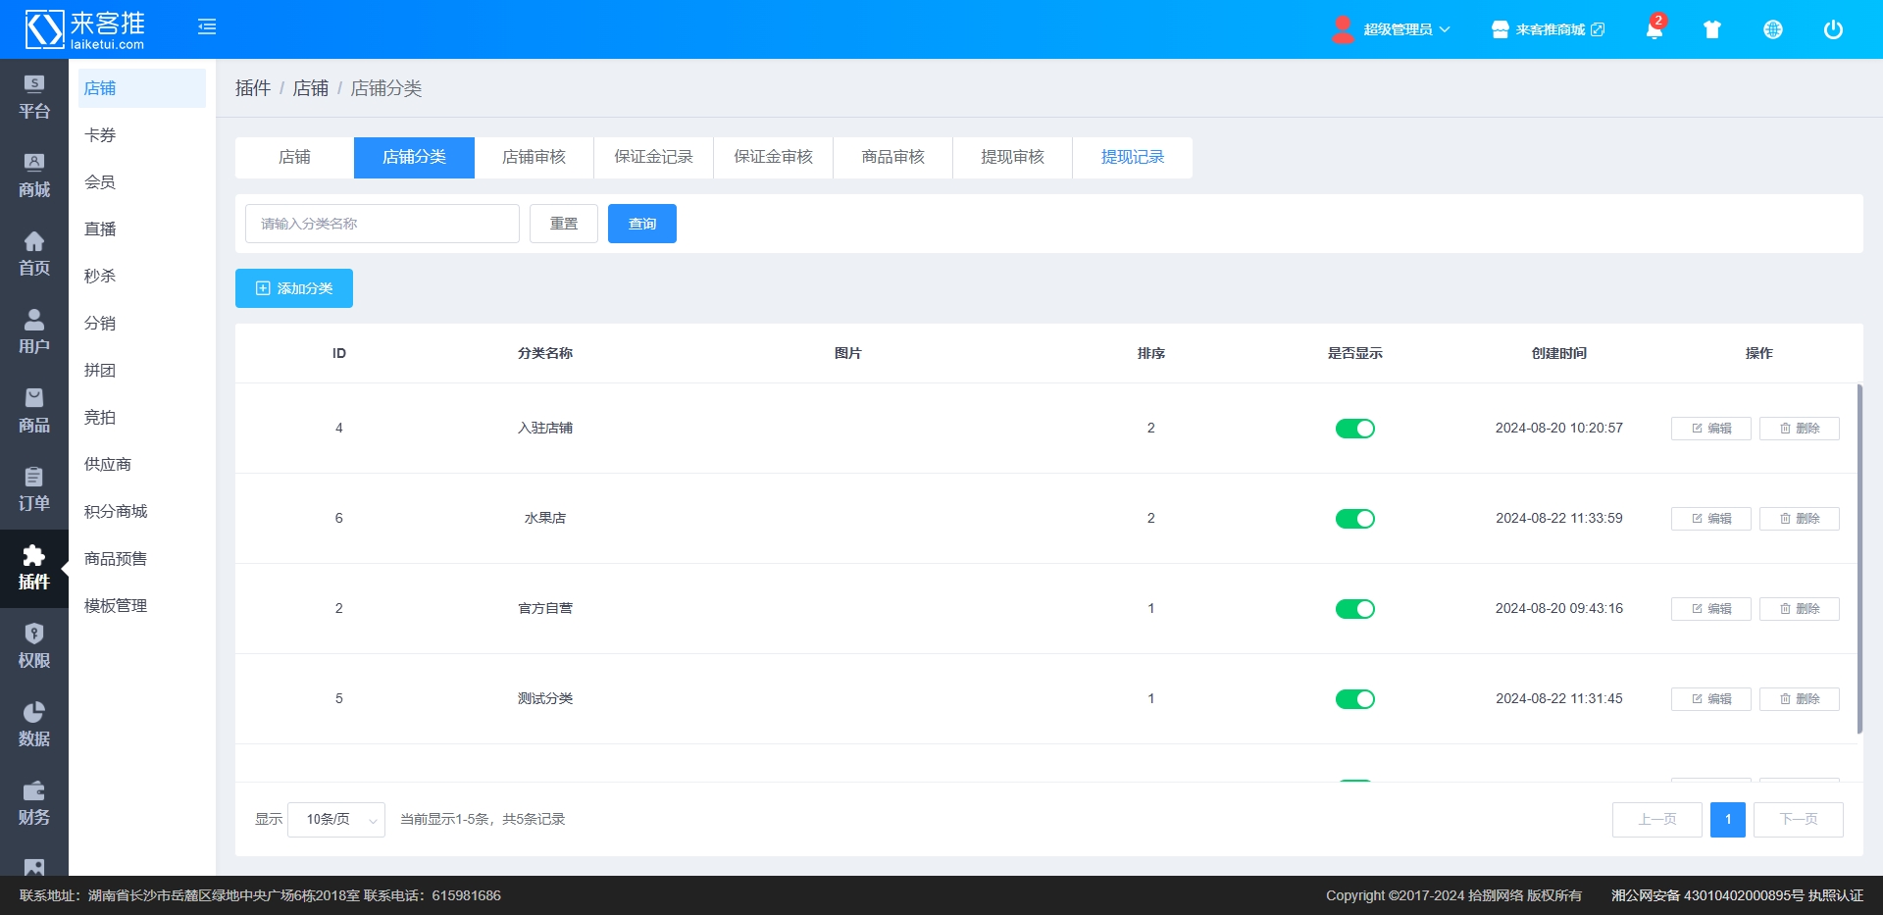The height and width of the screenshot is (915, 1883).
Task: Open the notification bell
Action: pos(1654,29)
